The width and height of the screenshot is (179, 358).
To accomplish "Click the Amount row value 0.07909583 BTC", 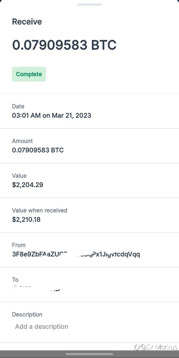I will pyautogui.click(x=38, y=150).
